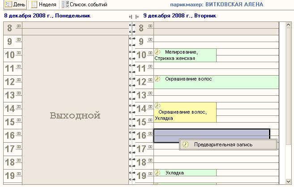
Task: Open the Окрашивание волос appointment at 12
Action: pyautogui.click(x=216, y=82)
